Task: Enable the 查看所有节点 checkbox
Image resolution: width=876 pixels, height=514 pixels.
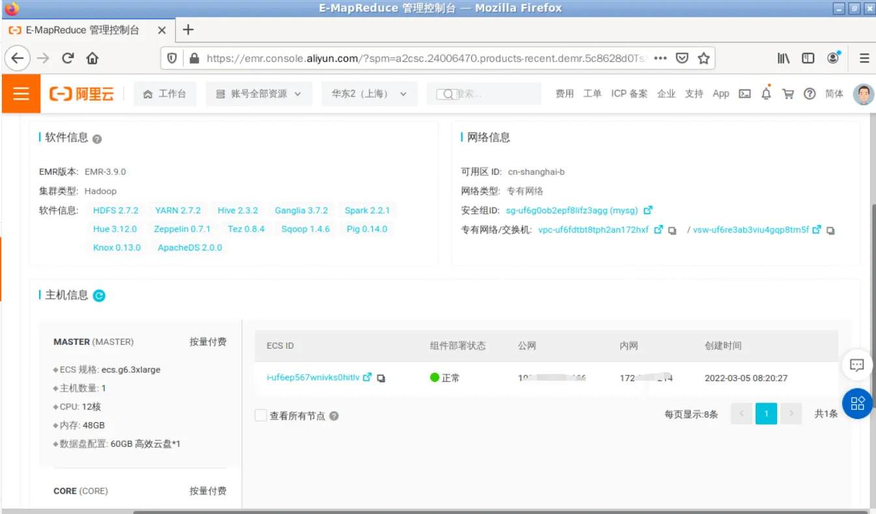Action: tap(261, 415)
